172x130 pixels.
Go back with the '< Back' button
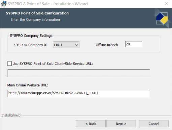(91, 124)
